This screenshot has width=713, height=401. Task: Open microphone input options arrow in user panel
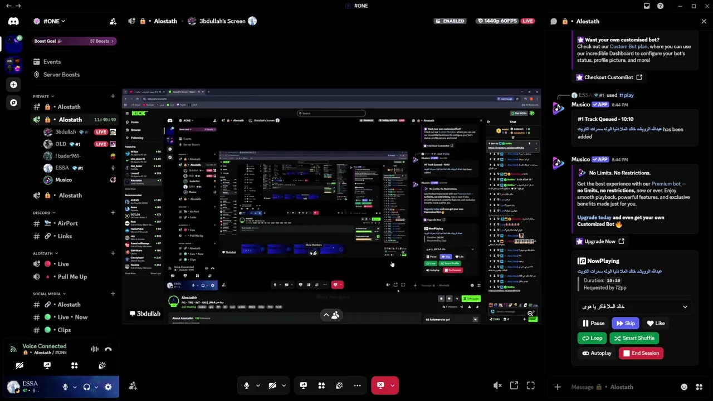(x=75, y=387)
